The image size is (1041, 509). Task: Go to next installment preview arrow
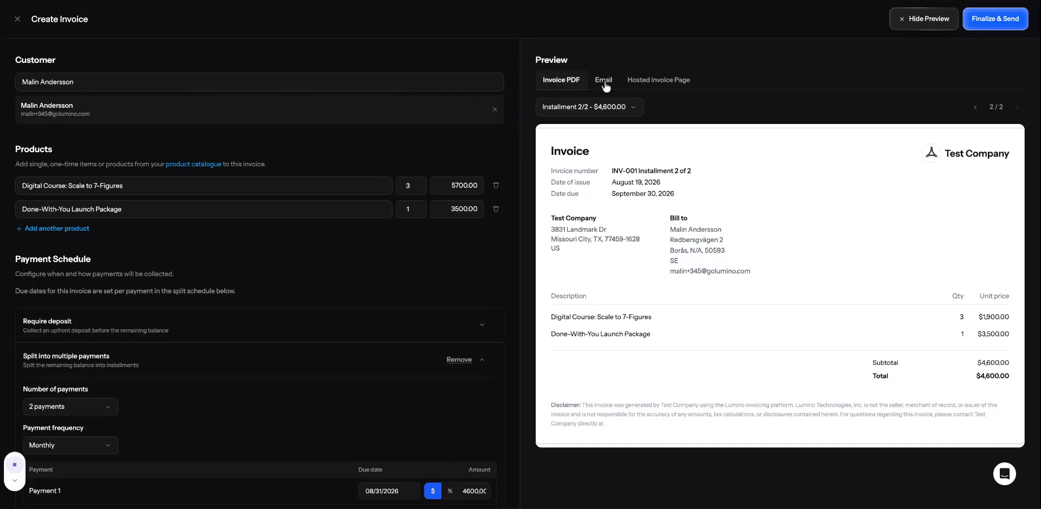point(1017,107)
